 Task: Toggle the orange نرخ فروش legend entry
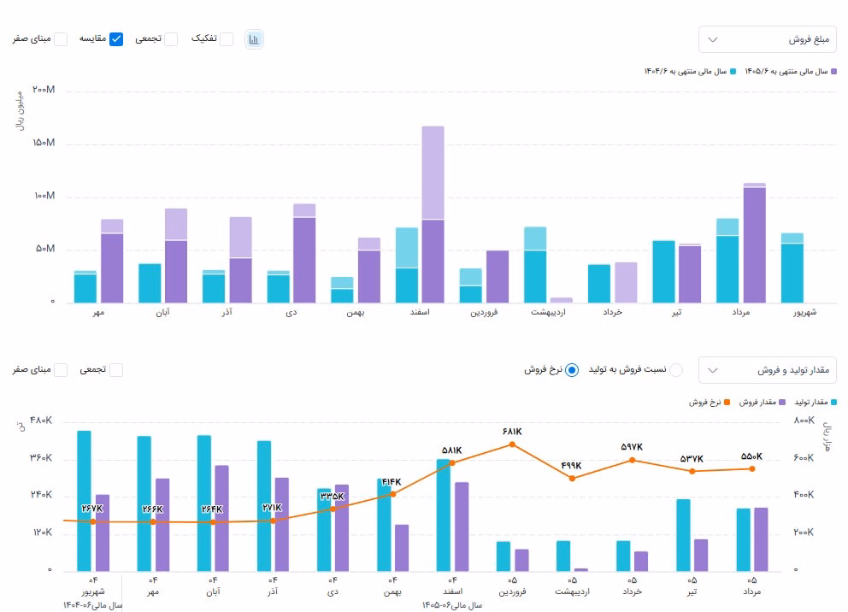coord(709,403)
